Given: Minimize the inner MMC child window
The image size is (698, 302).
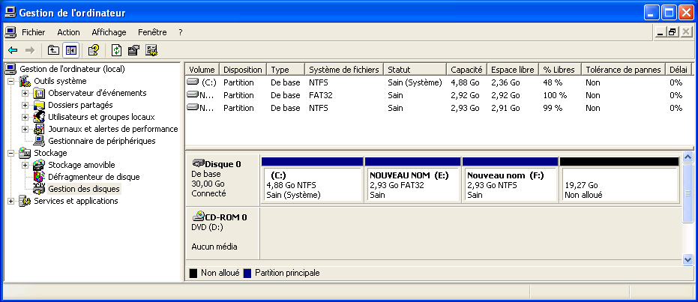Looking at the screenshot, I should click(661, 32).
